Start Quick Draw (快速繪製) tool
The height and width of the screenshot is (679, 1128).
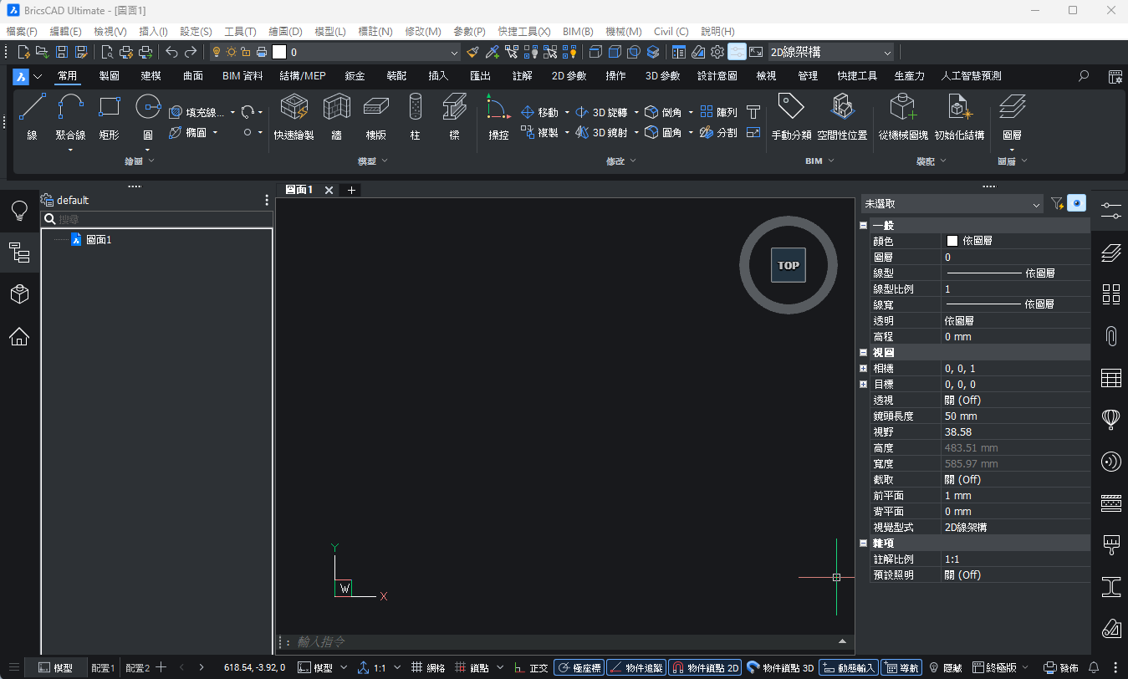click(x=293, y=117)
